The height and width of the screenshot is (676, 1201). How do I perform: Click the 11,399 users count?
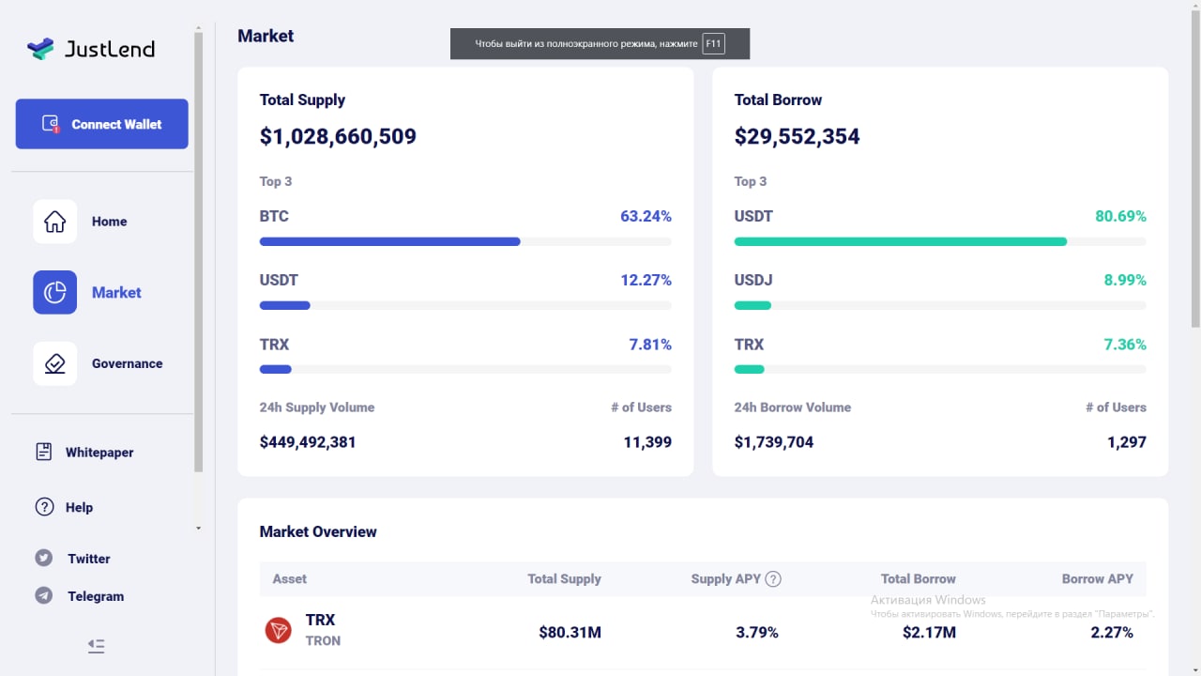point(647,441)
